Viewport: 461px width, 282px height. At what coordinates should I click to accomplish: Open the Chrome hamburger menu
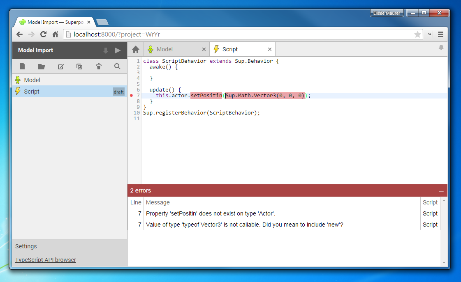[440, 34]
